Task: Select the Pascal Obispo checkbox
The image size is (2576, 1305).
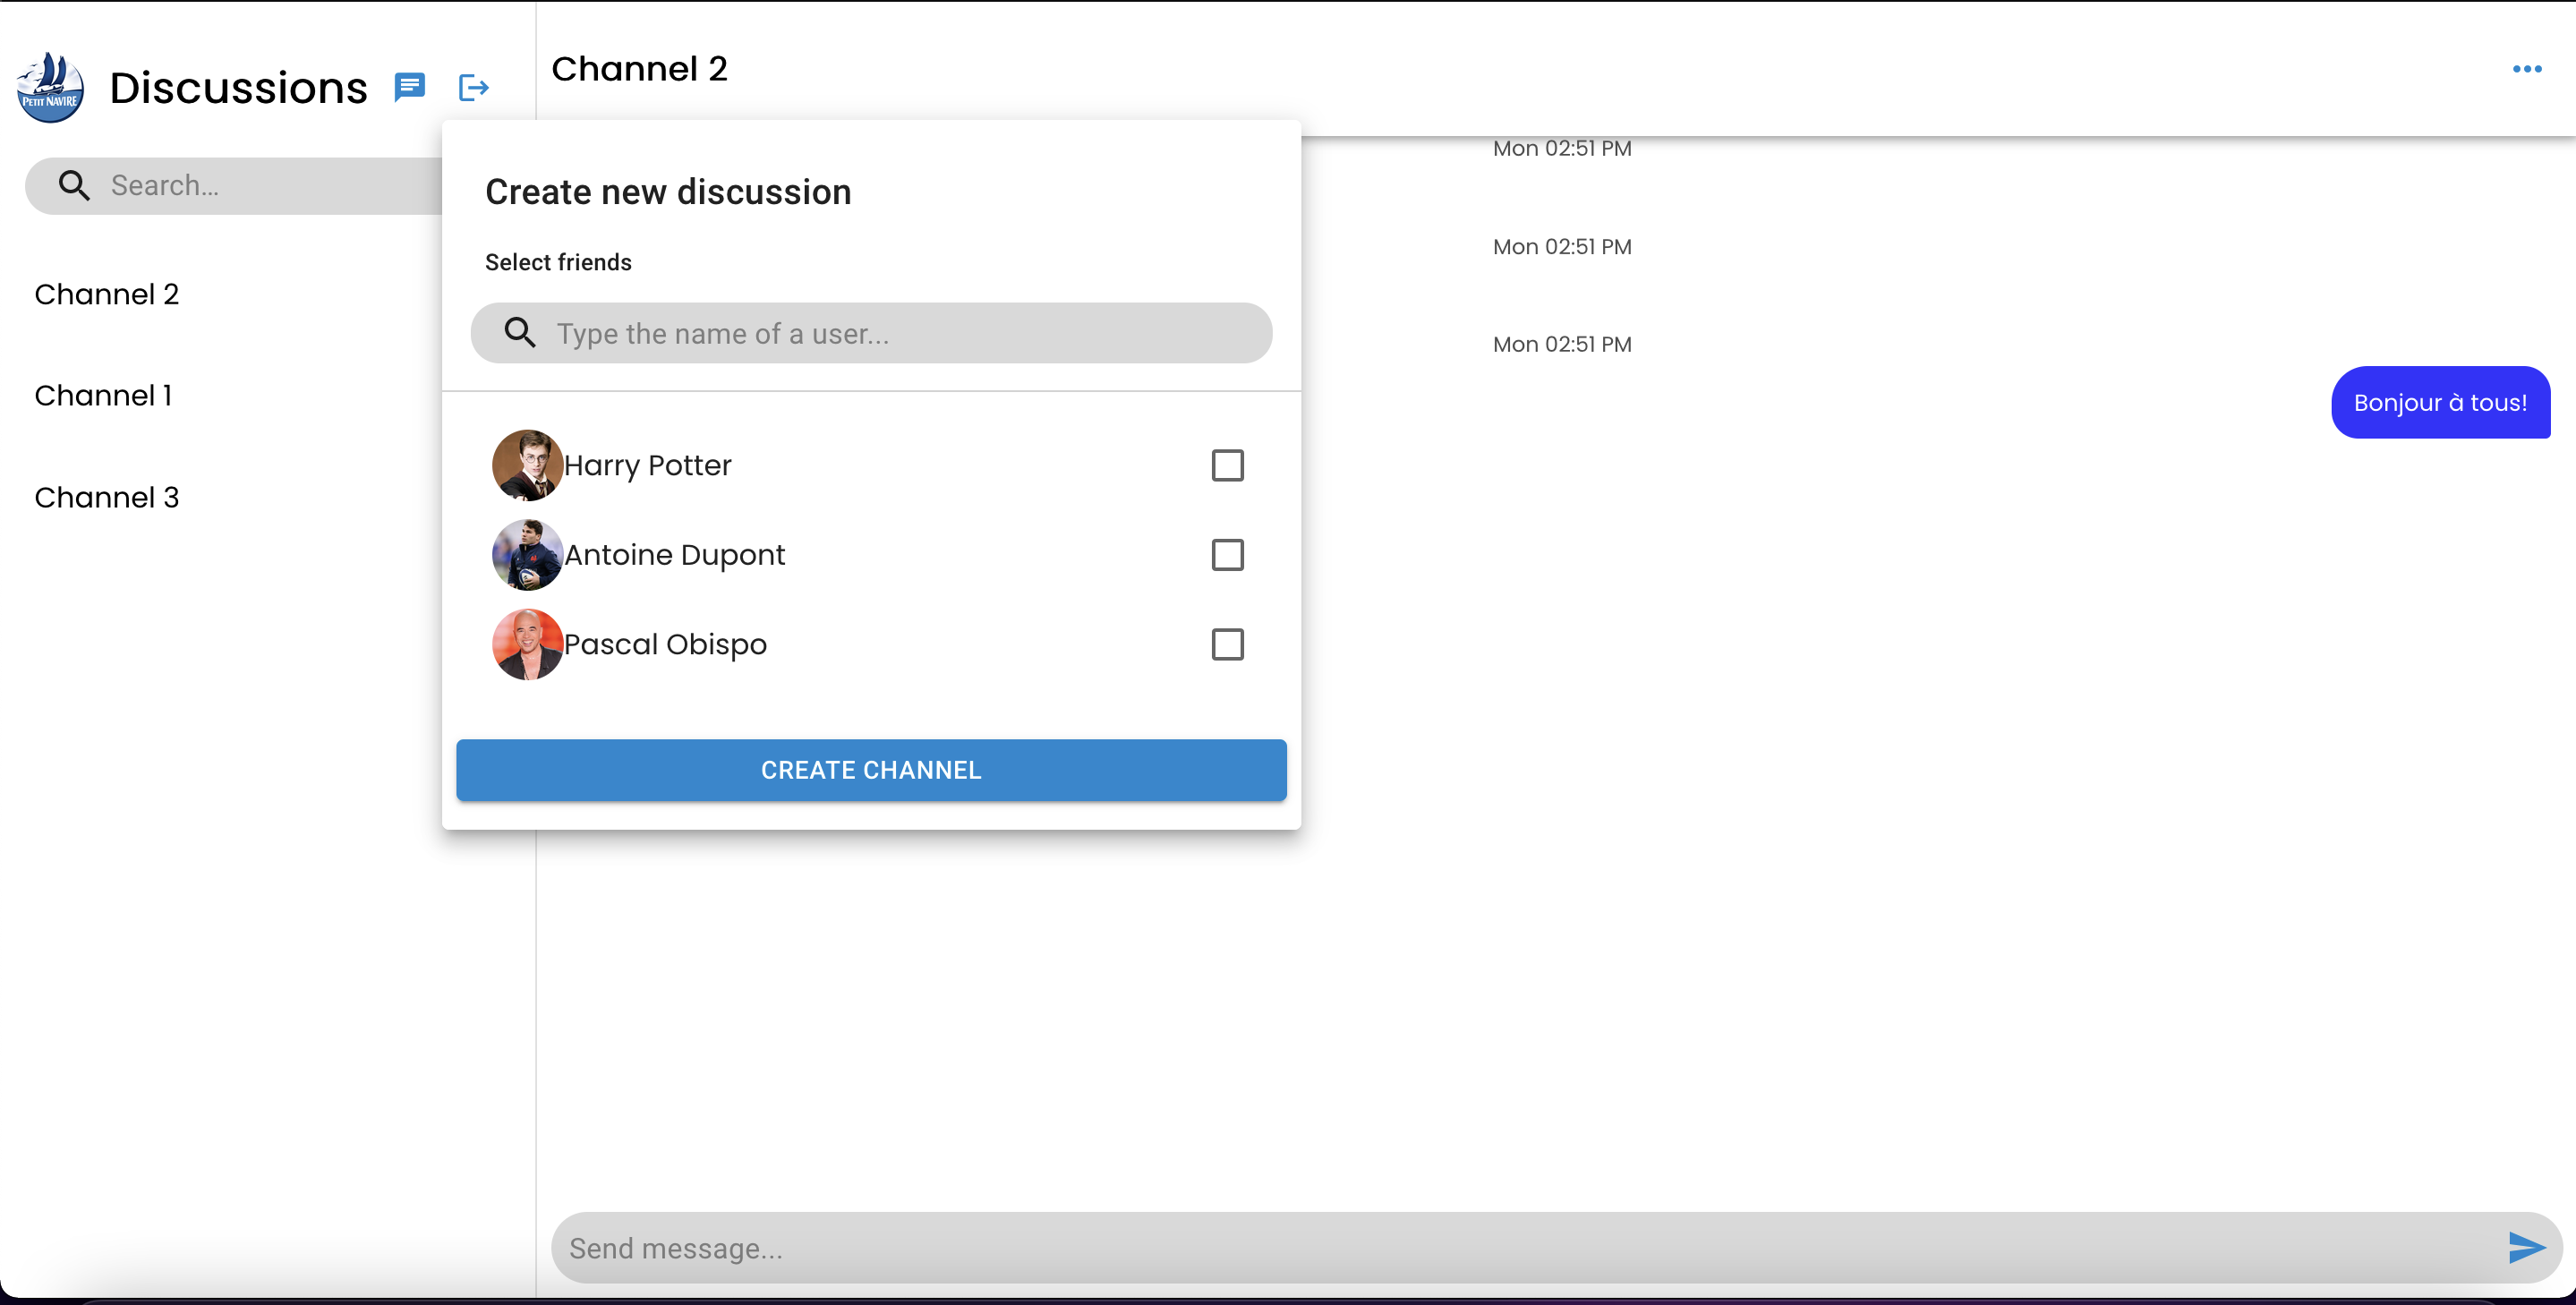Action: [x=1227, y=644]
